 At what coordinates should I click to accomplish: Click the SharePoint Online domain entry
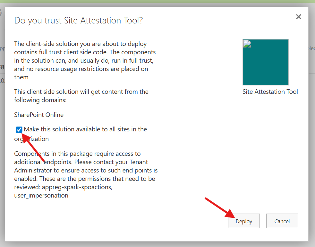pyautogui.click(x=39, y=115)
